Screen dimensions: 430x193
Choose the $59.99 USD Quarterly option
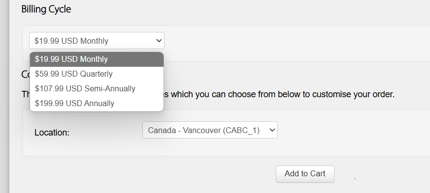(x=97, y=74)
